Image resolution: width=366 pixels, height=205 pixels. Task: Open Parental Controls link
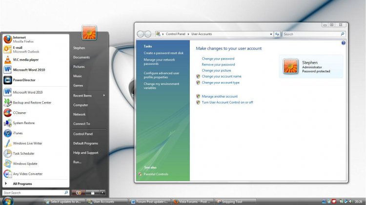click(156, 174)
